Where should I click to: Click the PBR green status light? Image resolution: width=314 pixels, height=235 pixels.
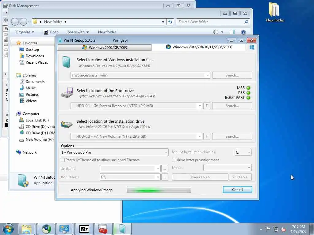pyautogui.click(x=248, y=93)
